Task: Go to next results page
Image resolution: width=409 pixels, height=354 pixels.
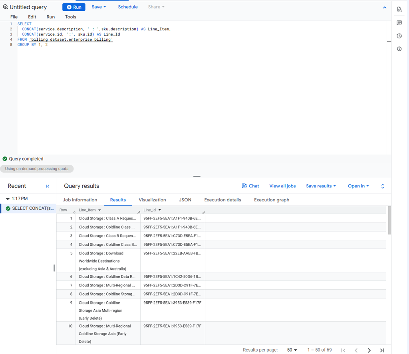Action: pos(369,350)
